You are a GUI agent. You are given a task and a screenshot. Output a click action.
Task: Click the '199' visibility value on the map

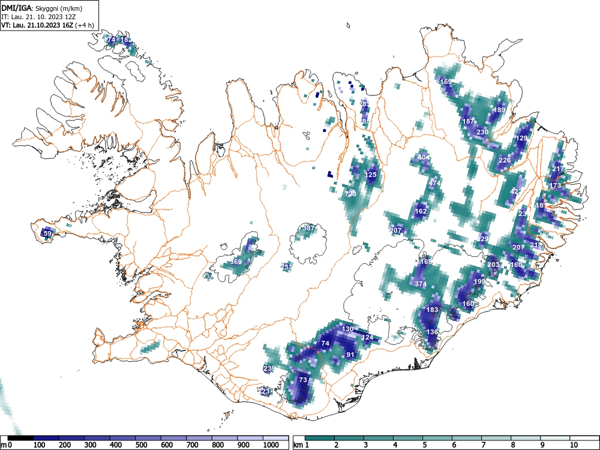pyautogui.click(x=479, y=281)
